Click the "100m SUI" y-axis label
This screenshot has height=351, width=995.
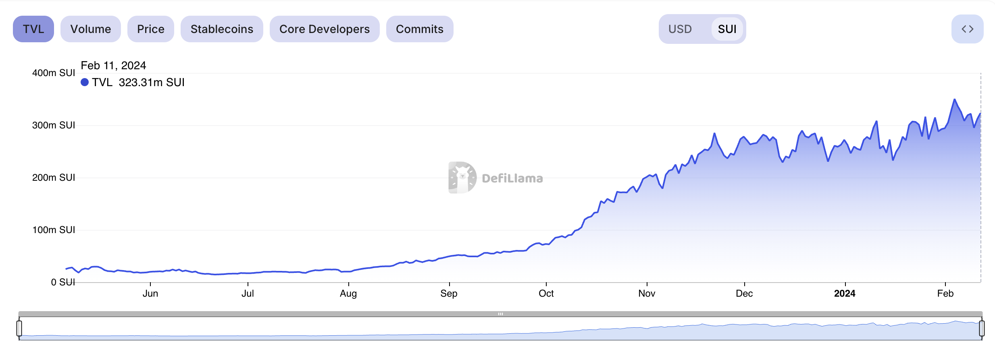(x=54, y=230)
